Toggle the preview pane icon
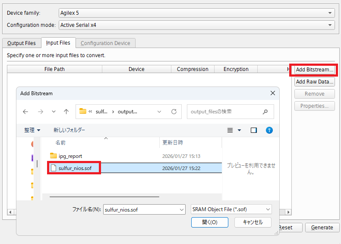 pyautogui.click(x=254, y=130)
